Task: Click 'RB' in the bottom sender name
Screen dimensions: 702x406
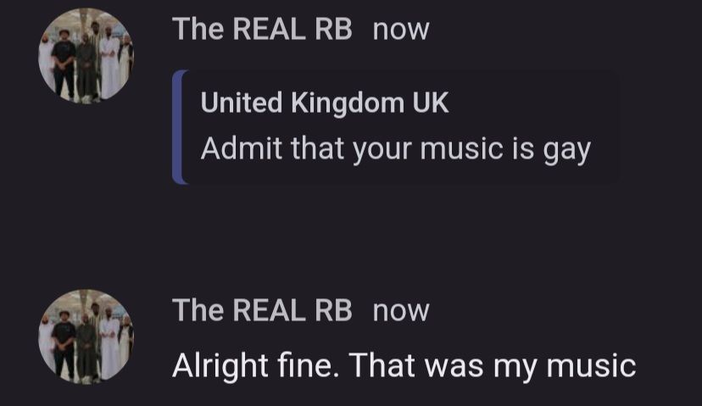Action: click(x=332, y=310)
